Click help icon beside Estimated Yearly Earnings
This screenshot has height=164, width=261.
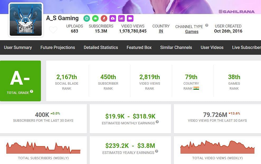coord(157,151)
